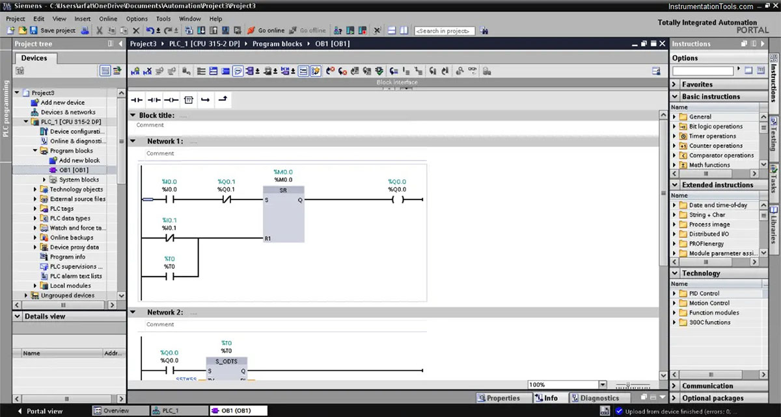Click the Split editor horizontally icon
This screenshot has width=781, height=417.
coord(392,31)
